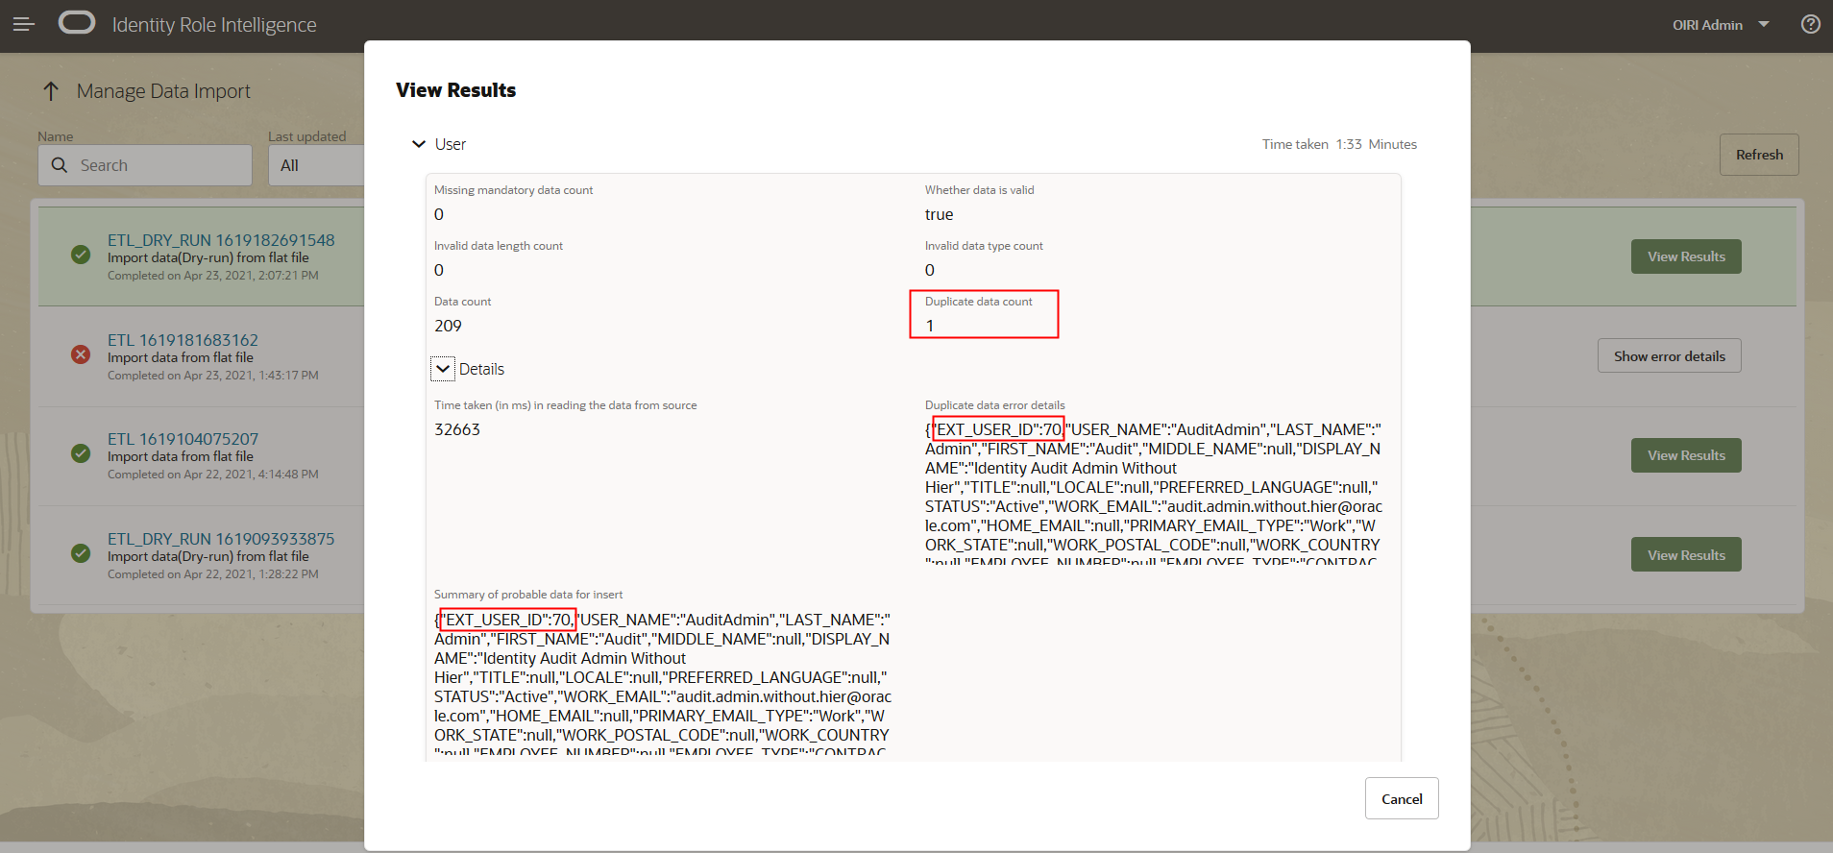Open ETL_DRY_RUN 1619182691548 link
The image size is (1833, 853).
(221, 240)
